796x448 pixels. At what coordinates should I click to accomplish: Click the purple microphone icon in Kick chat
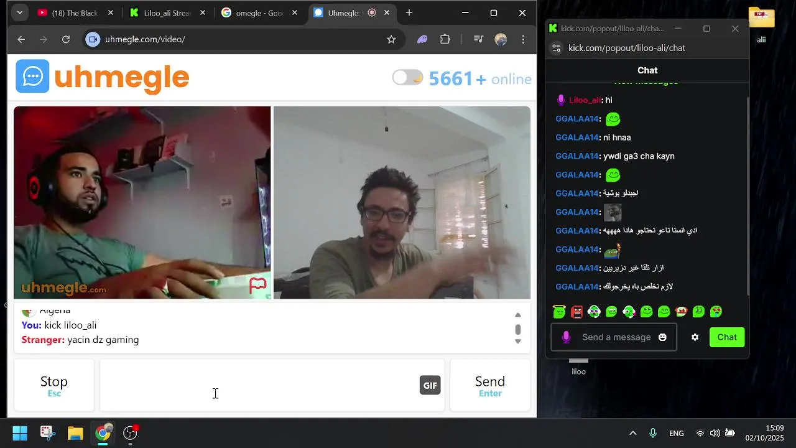pyautogui.click(x=566, y=337)
